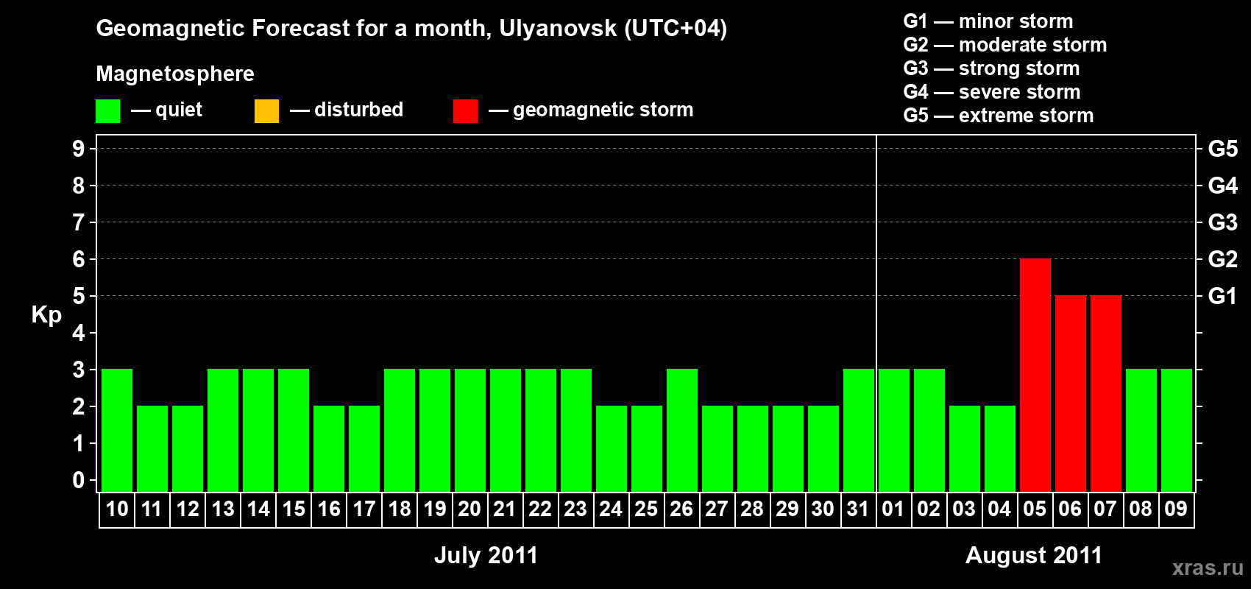Viewport: 1251px width, 589px height.
Task: Click the green bar for July 10
Action: click(117, 430)
